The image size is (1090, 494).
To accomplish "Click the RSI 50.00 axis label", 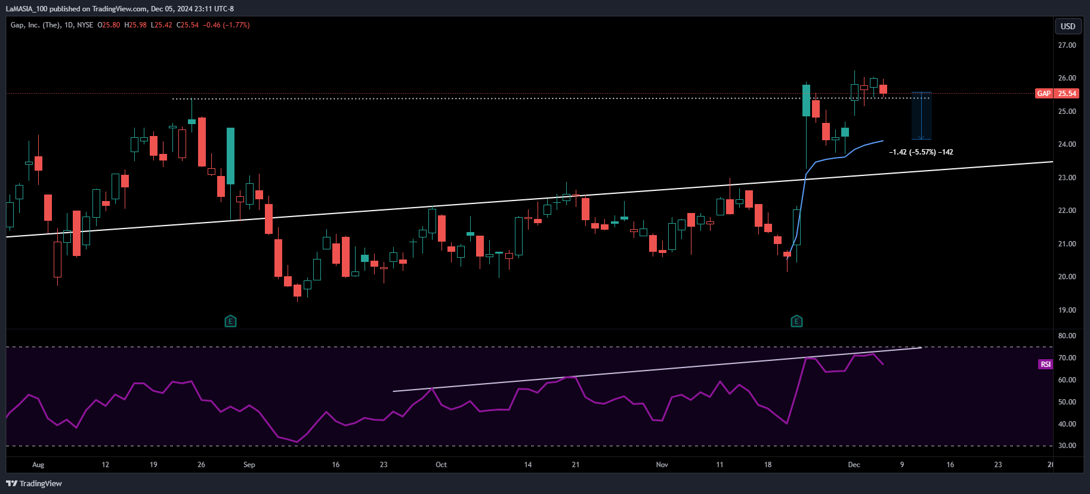I will pyautogui.click(x=1067, y=402).
